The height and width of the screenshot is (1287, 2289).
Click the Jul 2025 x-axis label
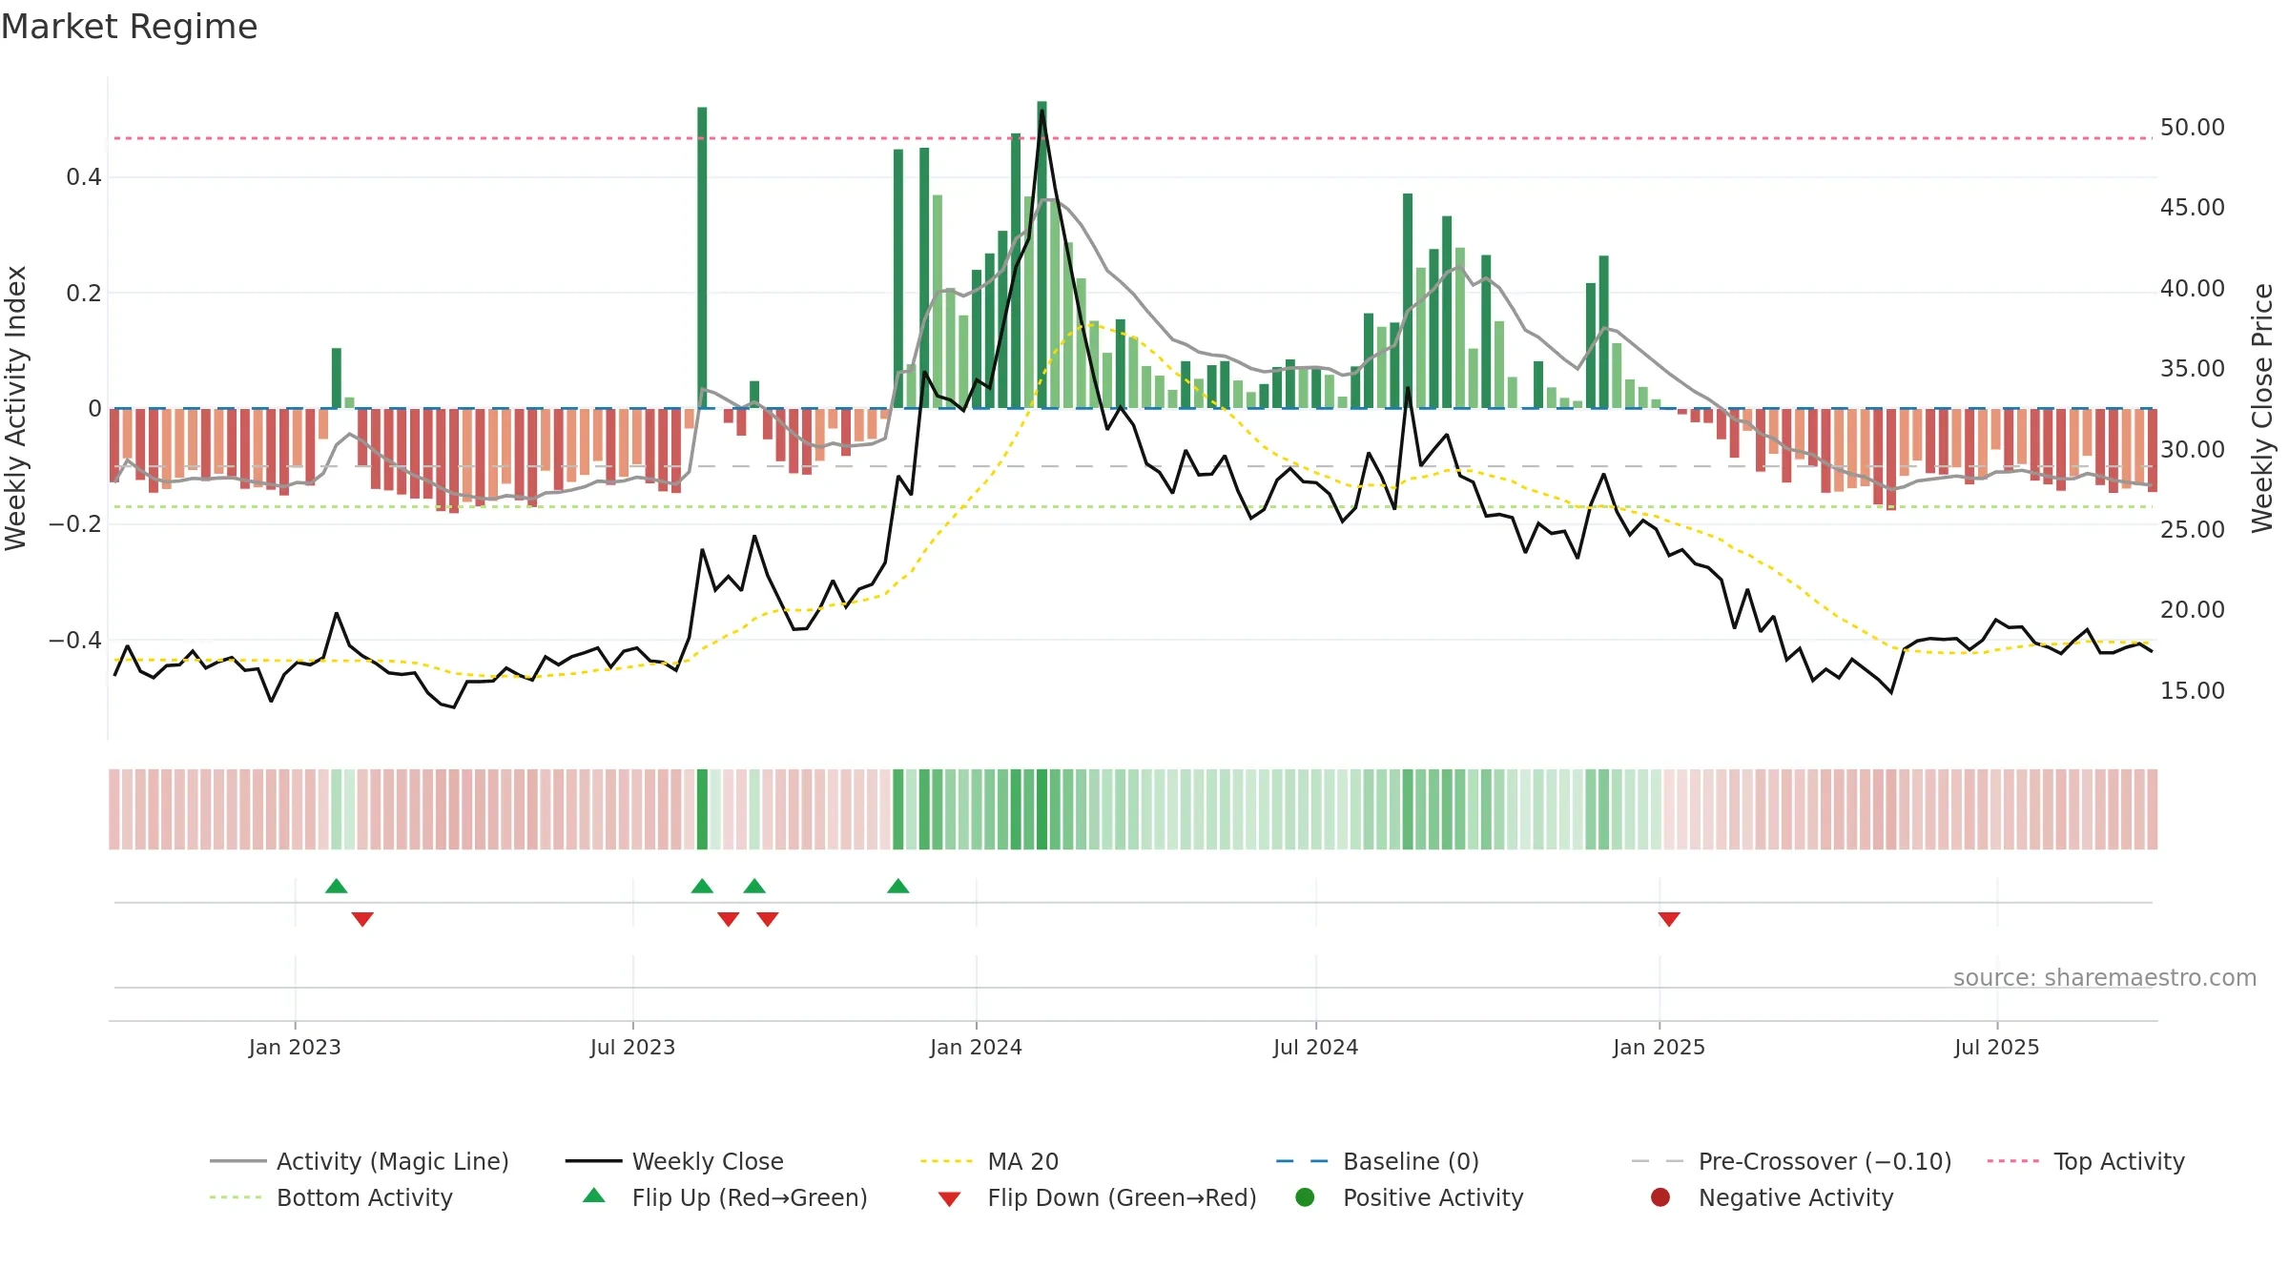1996,1047
